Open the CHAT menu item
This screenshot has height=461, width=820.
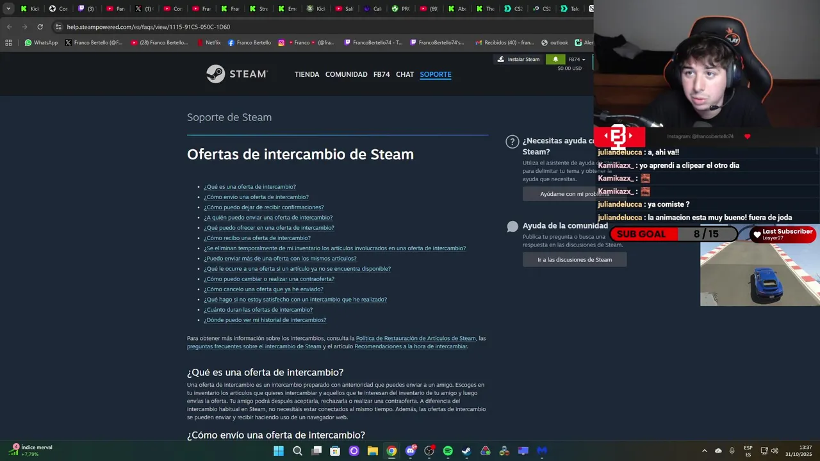(405, 74)
